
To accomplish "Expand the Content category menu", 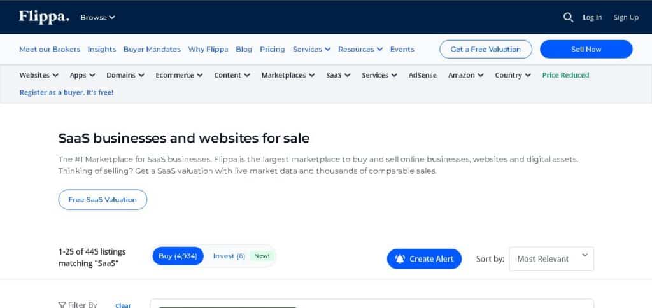I will click(232, 75).
